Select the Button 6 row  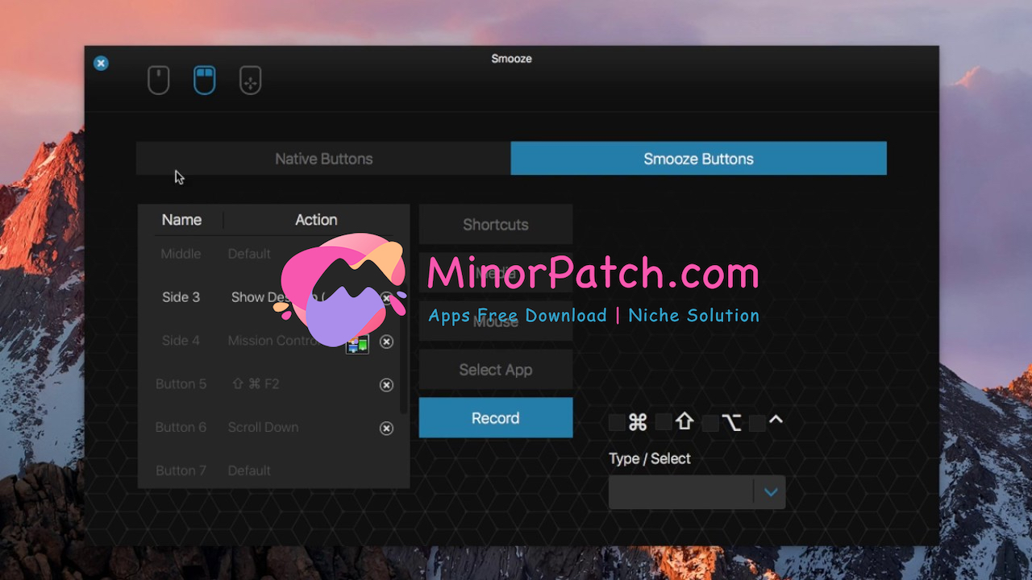click(274, 428)
